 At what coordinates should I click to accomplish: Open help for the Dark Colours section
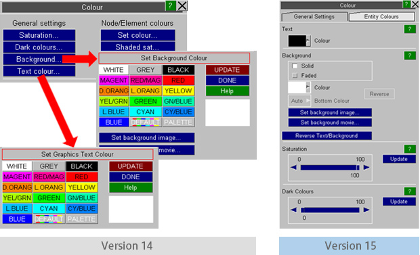coord(410,191)
